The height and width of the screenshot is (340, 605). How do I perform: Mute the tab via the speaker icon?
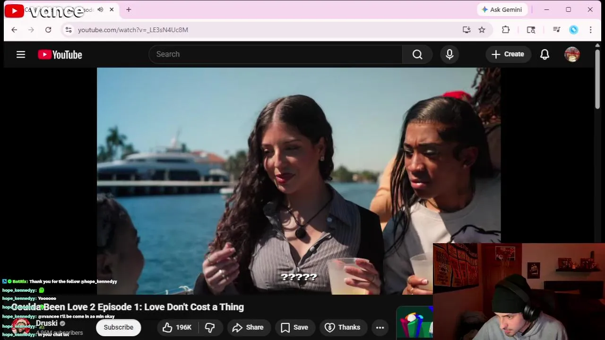[x=100, y=9]
